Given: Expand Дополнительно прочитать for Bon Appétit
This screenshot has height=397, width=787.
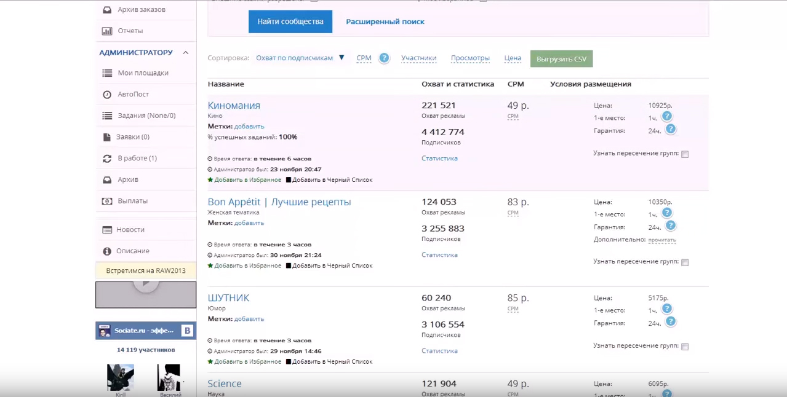Looking at the screenshot, I should (661, 240).
